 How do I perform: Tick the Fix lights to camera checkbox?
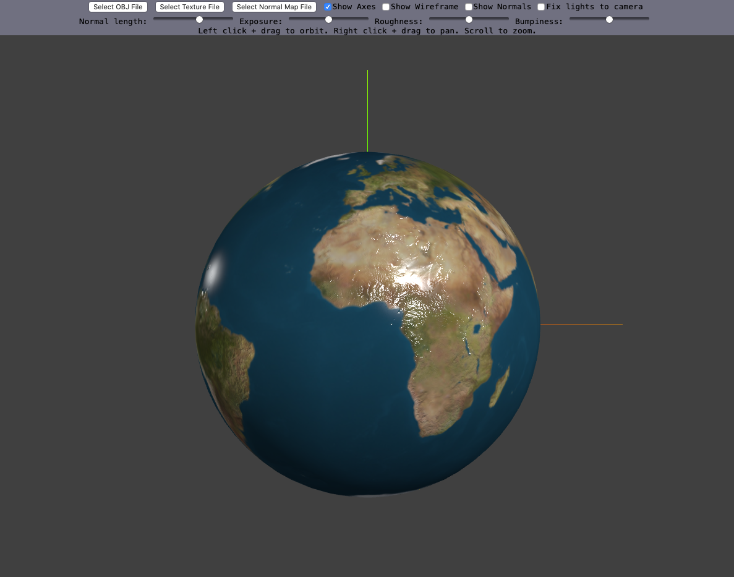pos(541,7)
